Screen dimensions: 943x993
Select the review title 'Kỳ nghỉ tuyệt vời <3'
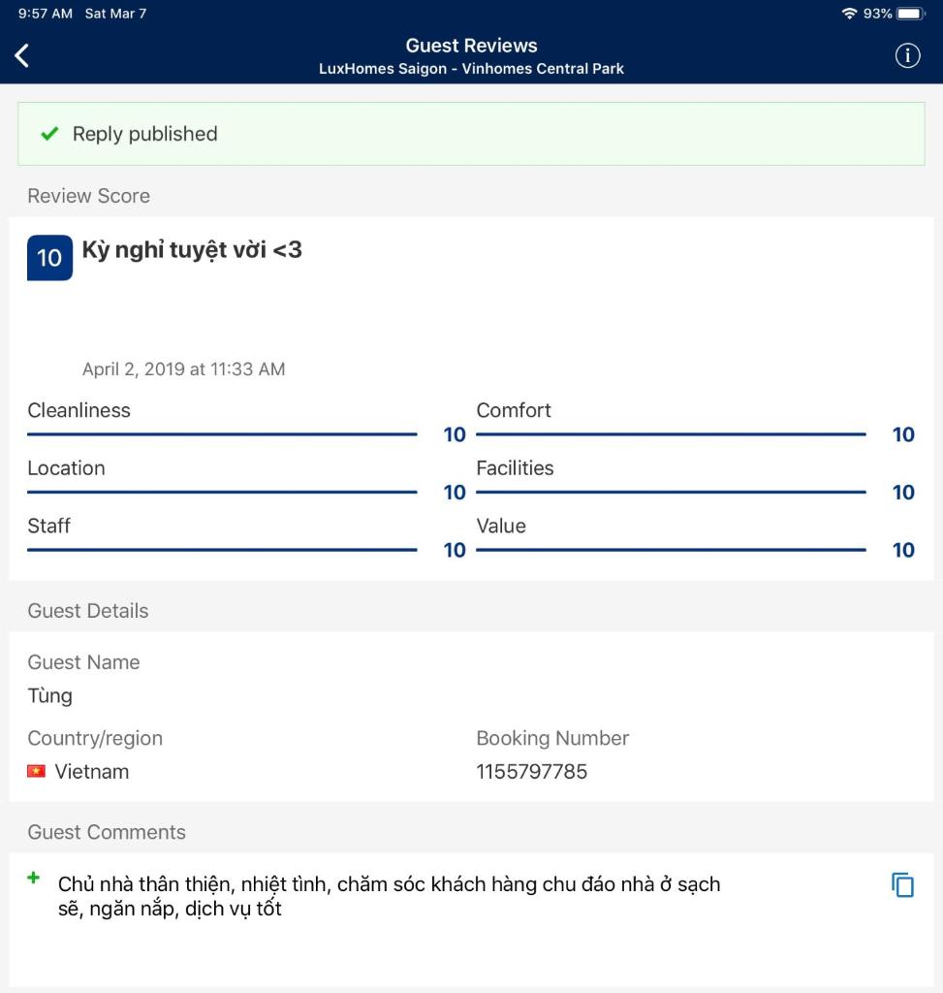point(192,250)
